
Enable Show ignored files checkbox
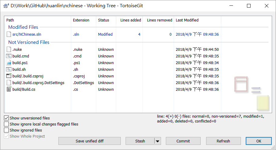click(x=6, y=130)
